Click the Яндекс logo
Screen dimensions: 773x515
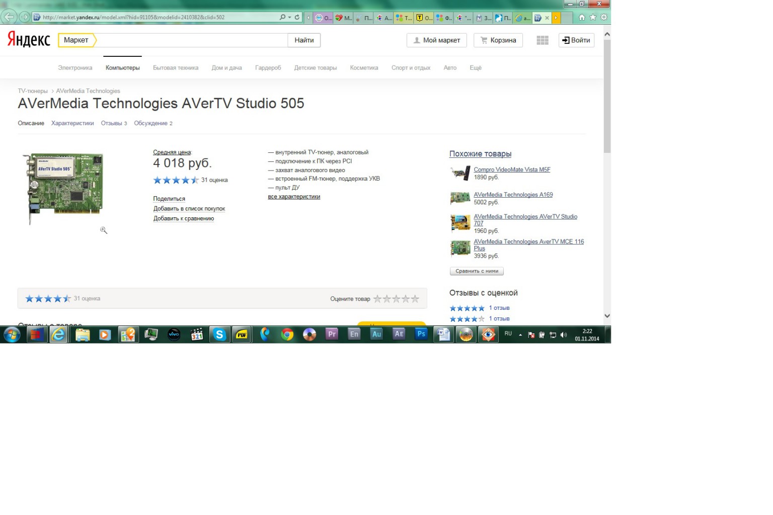(29, 39)
